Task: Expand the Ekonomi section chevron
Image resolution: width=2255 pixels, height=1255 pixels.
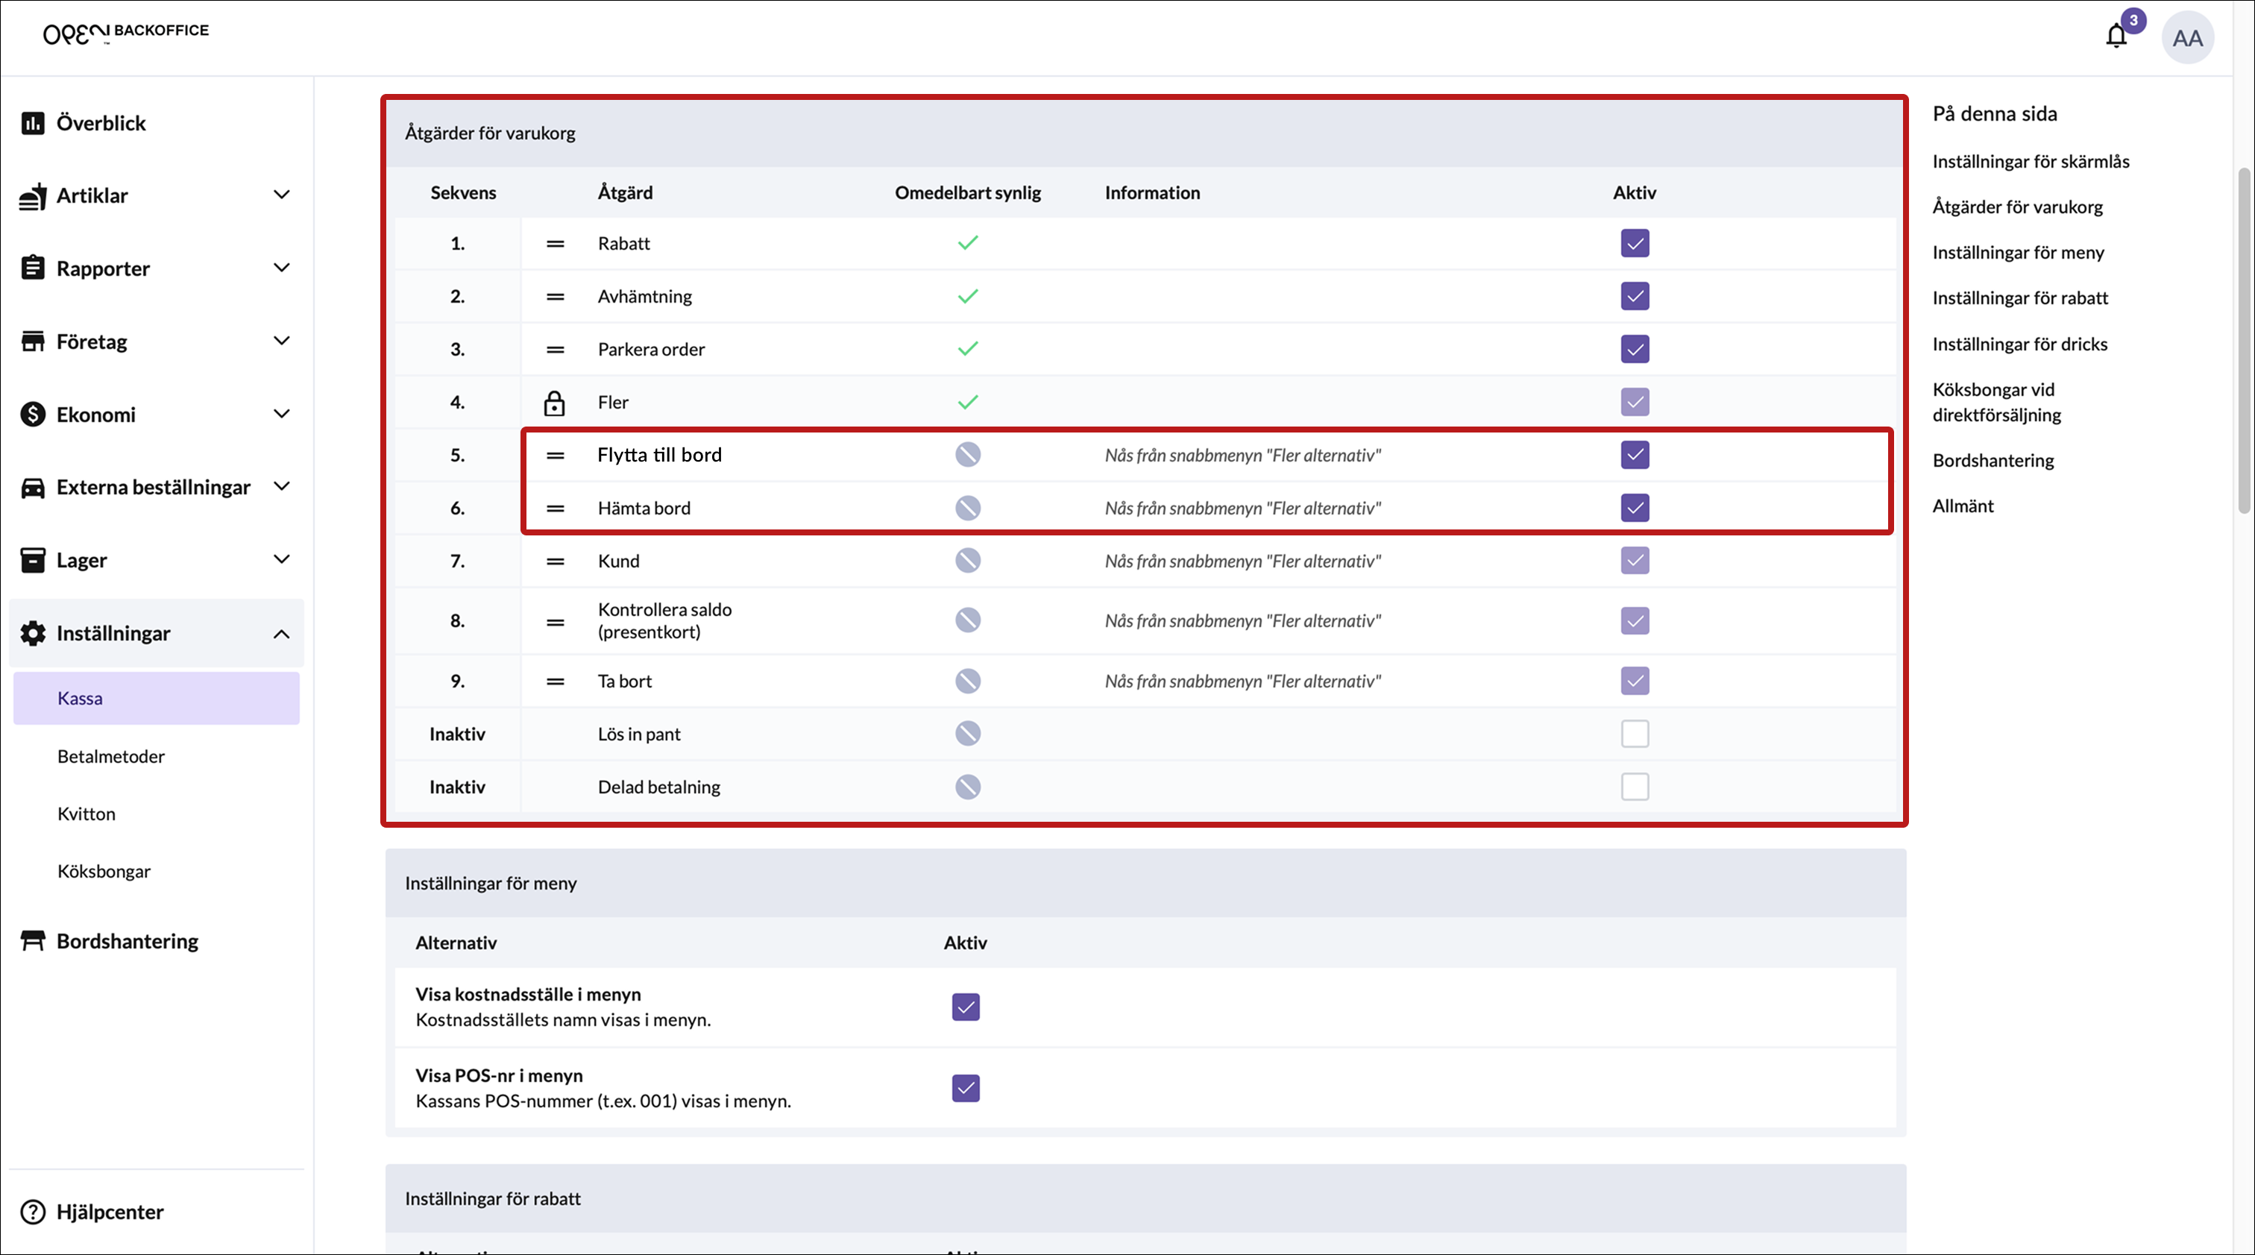Action: 281,414
